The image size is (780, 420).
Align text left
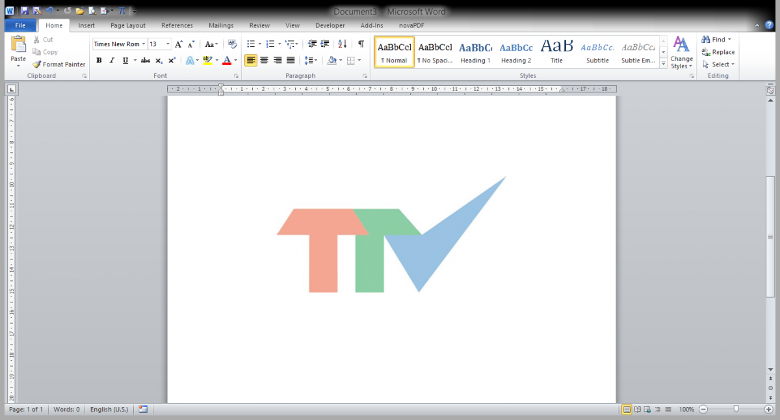tap(251, 60)
